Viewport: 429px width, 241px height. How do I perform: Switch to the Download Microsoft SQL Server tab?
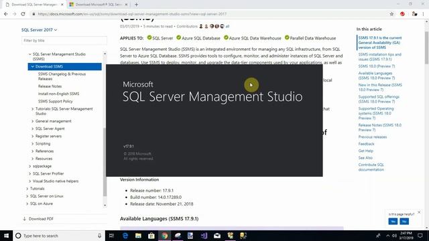[99, 5]
